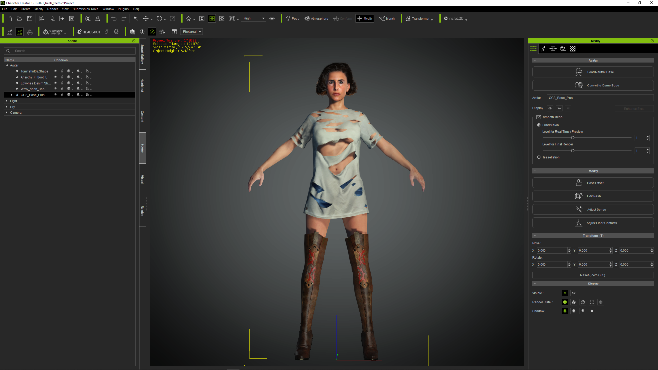The height and width of the screenshot is (370, 658).
Task: Click the Level for Final Render slider
Action: 587,151
